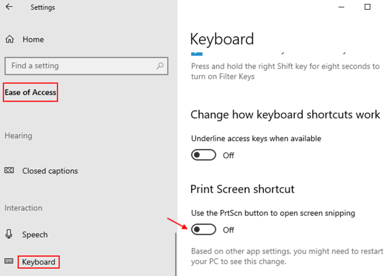Viewport: 388px width, 276px height.
Task: Click the search magnifier icon
Action: (x=160, y=66)
